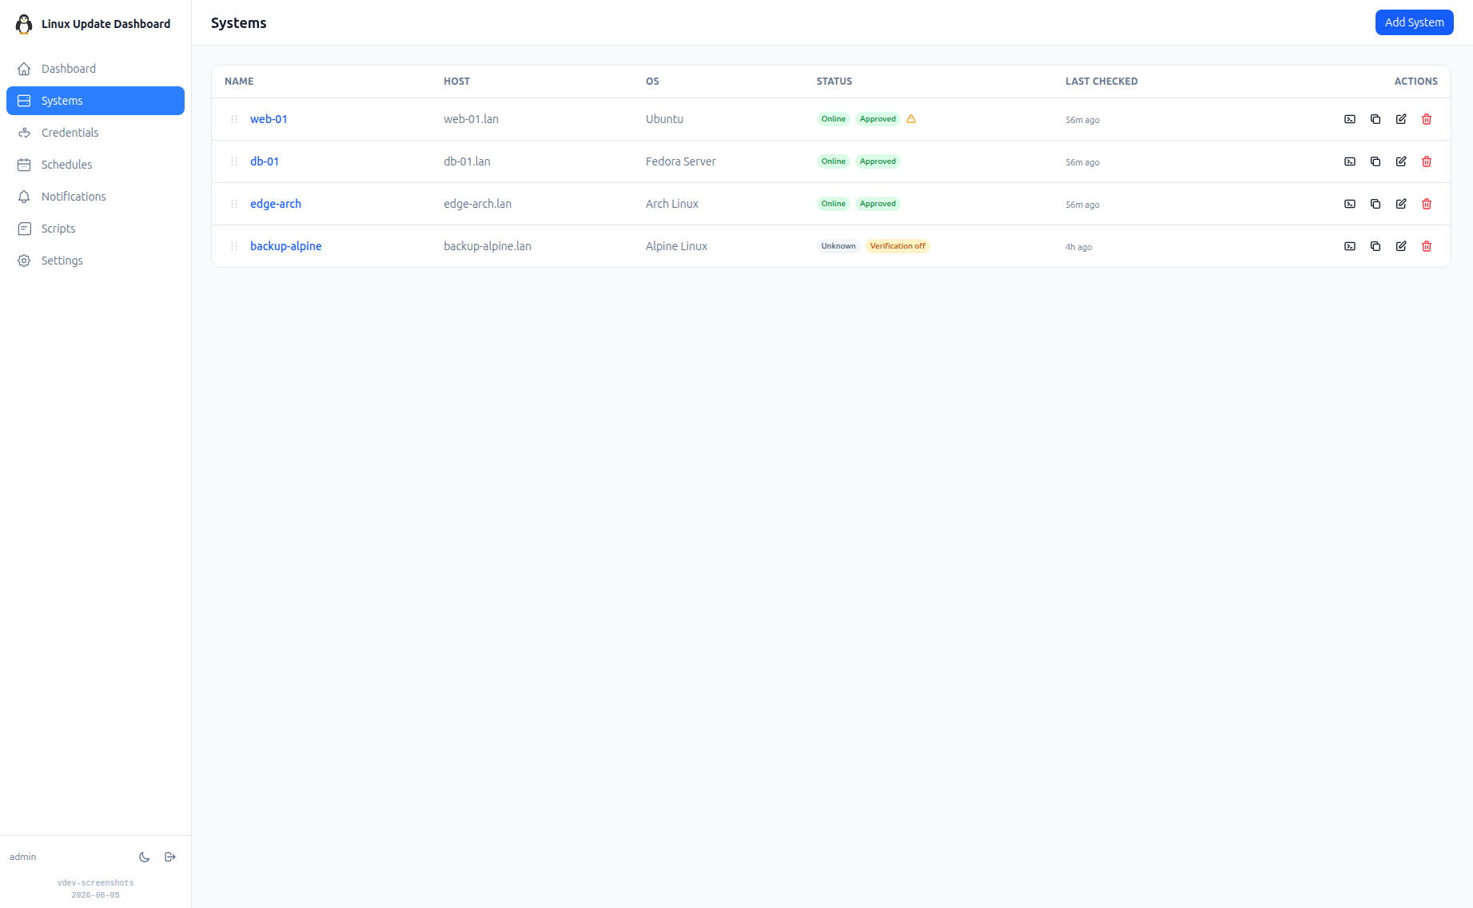Open the edge-arch system link
This screenshot has height=908, width=1473.
pyautogui.click(x=276, y=204)
